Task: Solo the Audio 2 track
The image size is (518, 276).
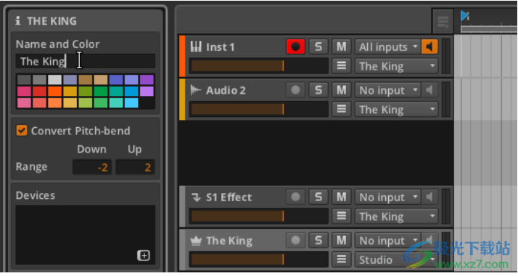Action: (318, 90)
